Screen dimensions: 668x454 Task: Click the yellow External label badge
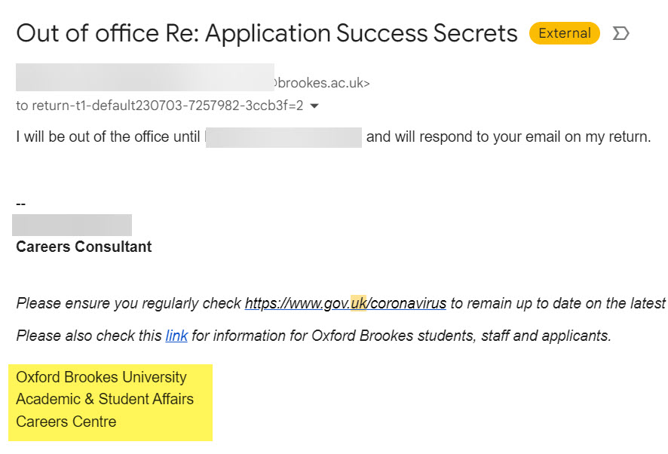tap(565, 33)
